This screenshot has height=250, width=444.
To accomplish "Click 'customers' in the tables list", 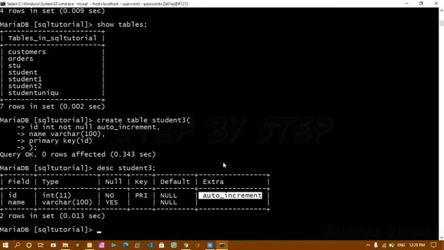I will (27, 52).
